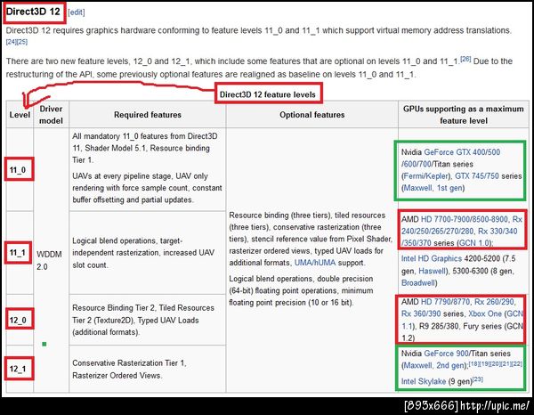Open citation reference 24
The image size is (534, 415).
coord(12,42)
